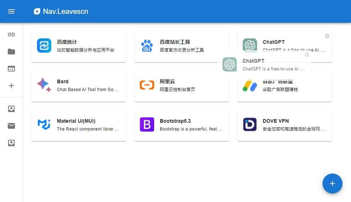
Task: Click the blue floating add button
Action: coord(332,183)
